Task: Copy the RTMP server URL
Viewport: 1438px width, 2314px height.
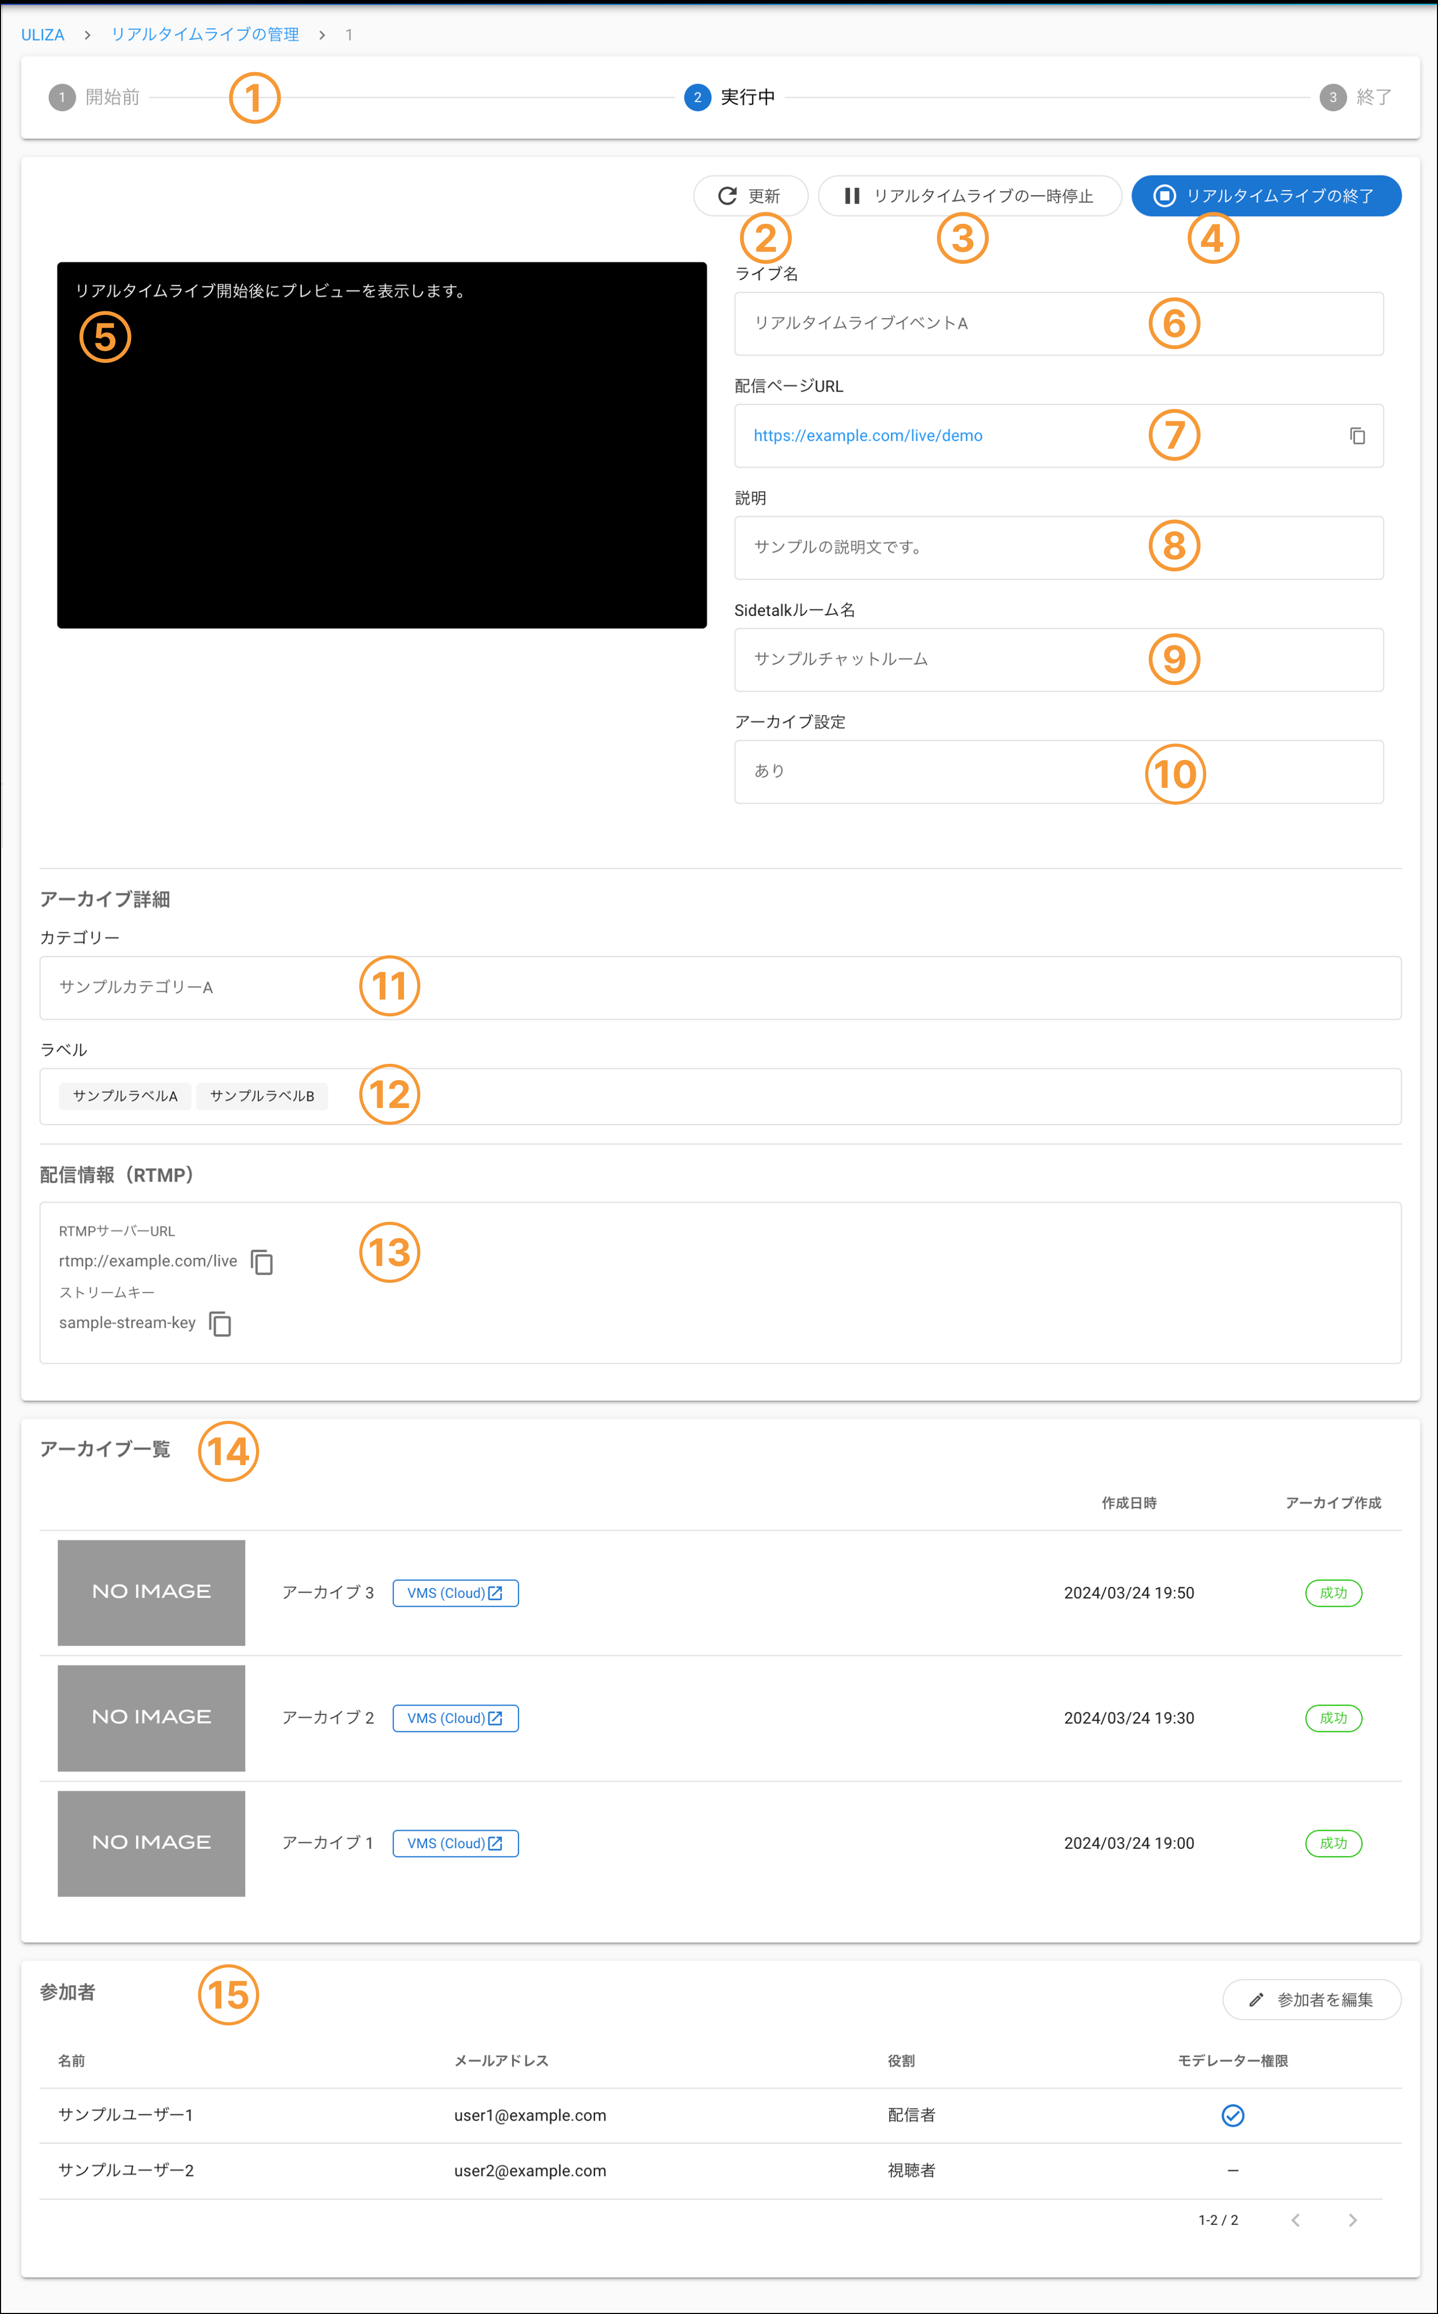Action: tap(262, 1262)
